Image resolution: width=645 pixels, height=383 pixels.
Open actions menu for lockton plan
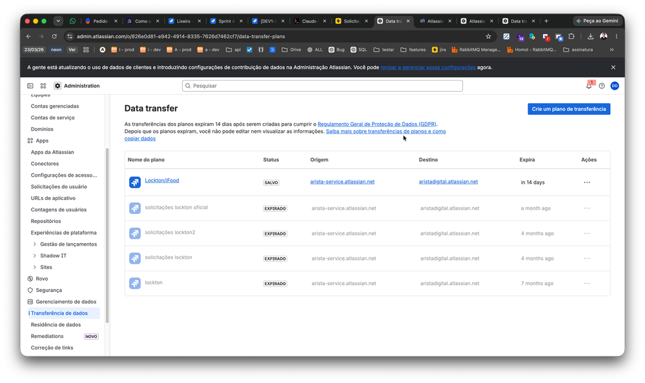tap(587, 283)
